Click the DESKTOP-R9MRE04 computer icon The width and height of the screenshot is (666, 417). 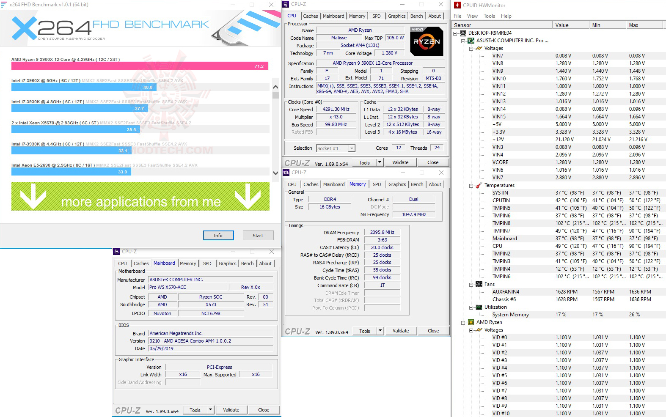click(x=463, y=33)
